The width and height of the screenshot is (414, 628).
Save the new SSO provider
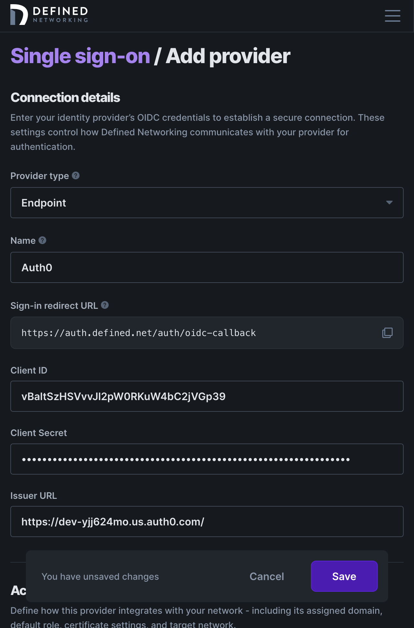coord(344,576)
